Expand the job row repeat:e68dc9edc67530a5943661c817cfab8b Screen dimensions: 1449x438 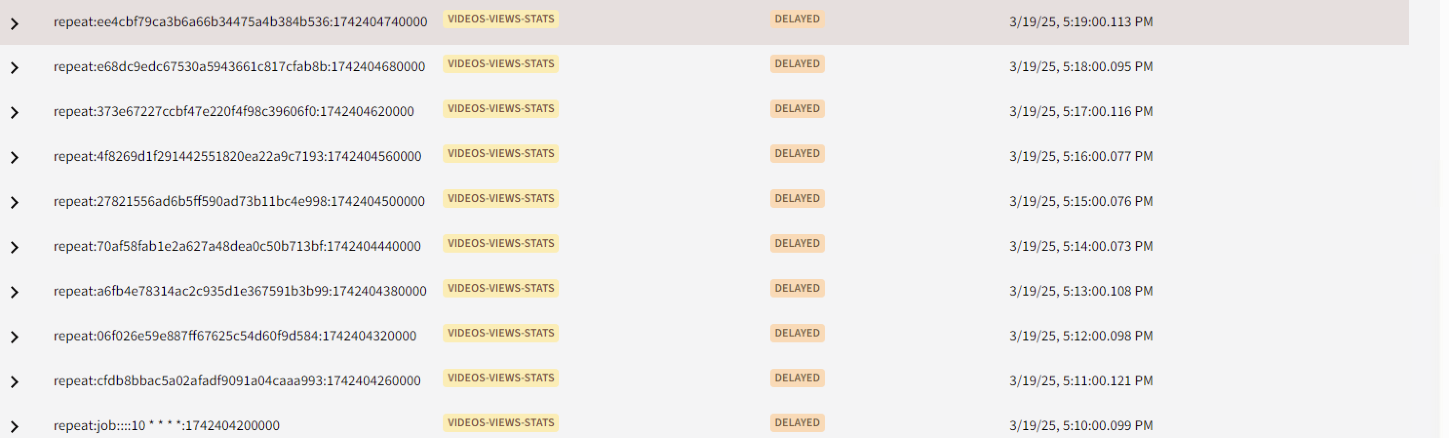click(15, 68)
